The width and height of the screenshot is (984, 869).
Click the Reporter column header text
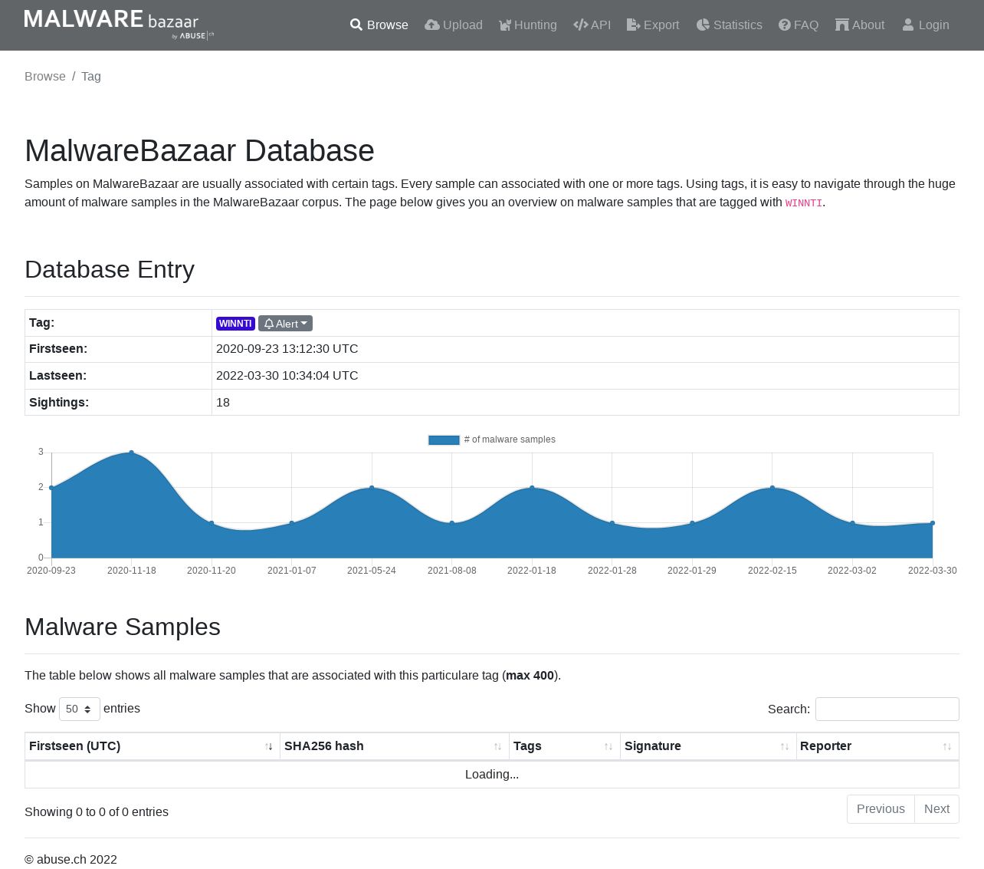tap(825, 746)
